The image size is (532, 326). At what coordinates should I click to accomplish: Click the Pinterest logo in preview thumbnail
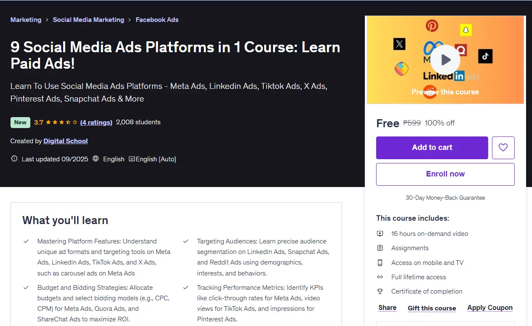[x=432, y=26]
